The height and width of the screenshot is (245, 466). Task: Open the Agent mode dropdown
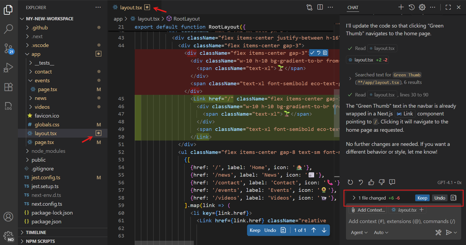click(x=359, y=232)
